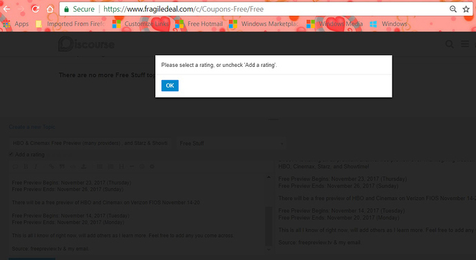Screen dimensions: 476x260
Task: Click the 'Create a new Topic' link
Action: [x=32, y=127]
